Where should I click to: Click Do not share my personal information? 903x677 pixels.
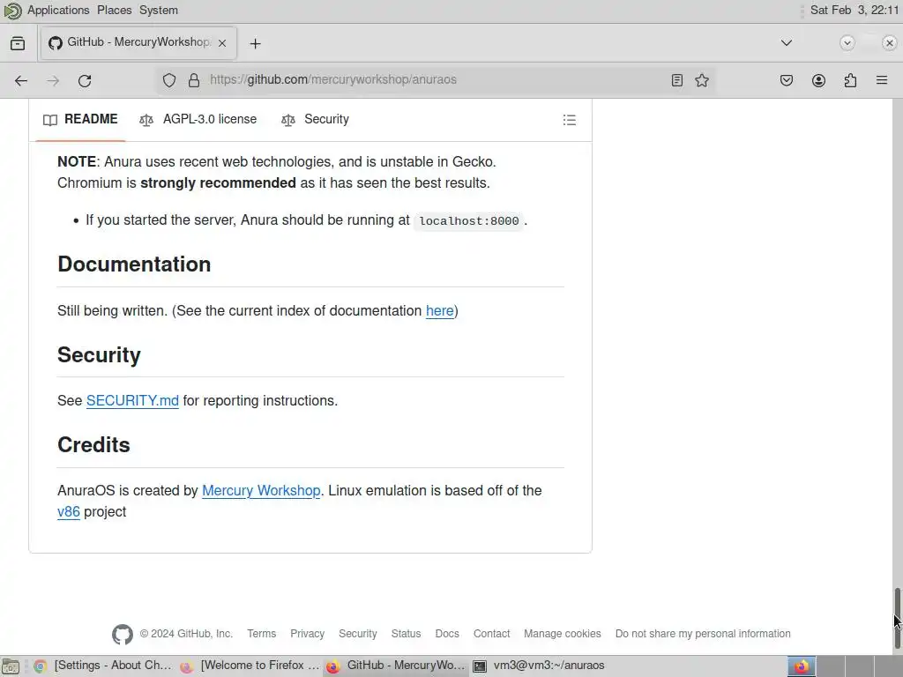point(703,634)
